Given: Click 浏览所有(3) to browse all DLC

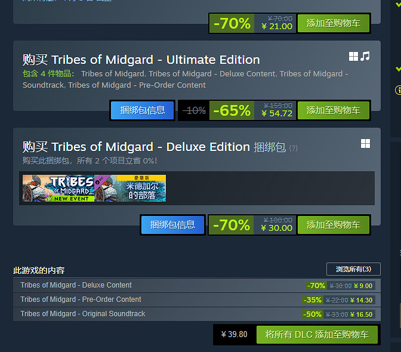Looking at the screenshot, I should (x=353, y=269).
